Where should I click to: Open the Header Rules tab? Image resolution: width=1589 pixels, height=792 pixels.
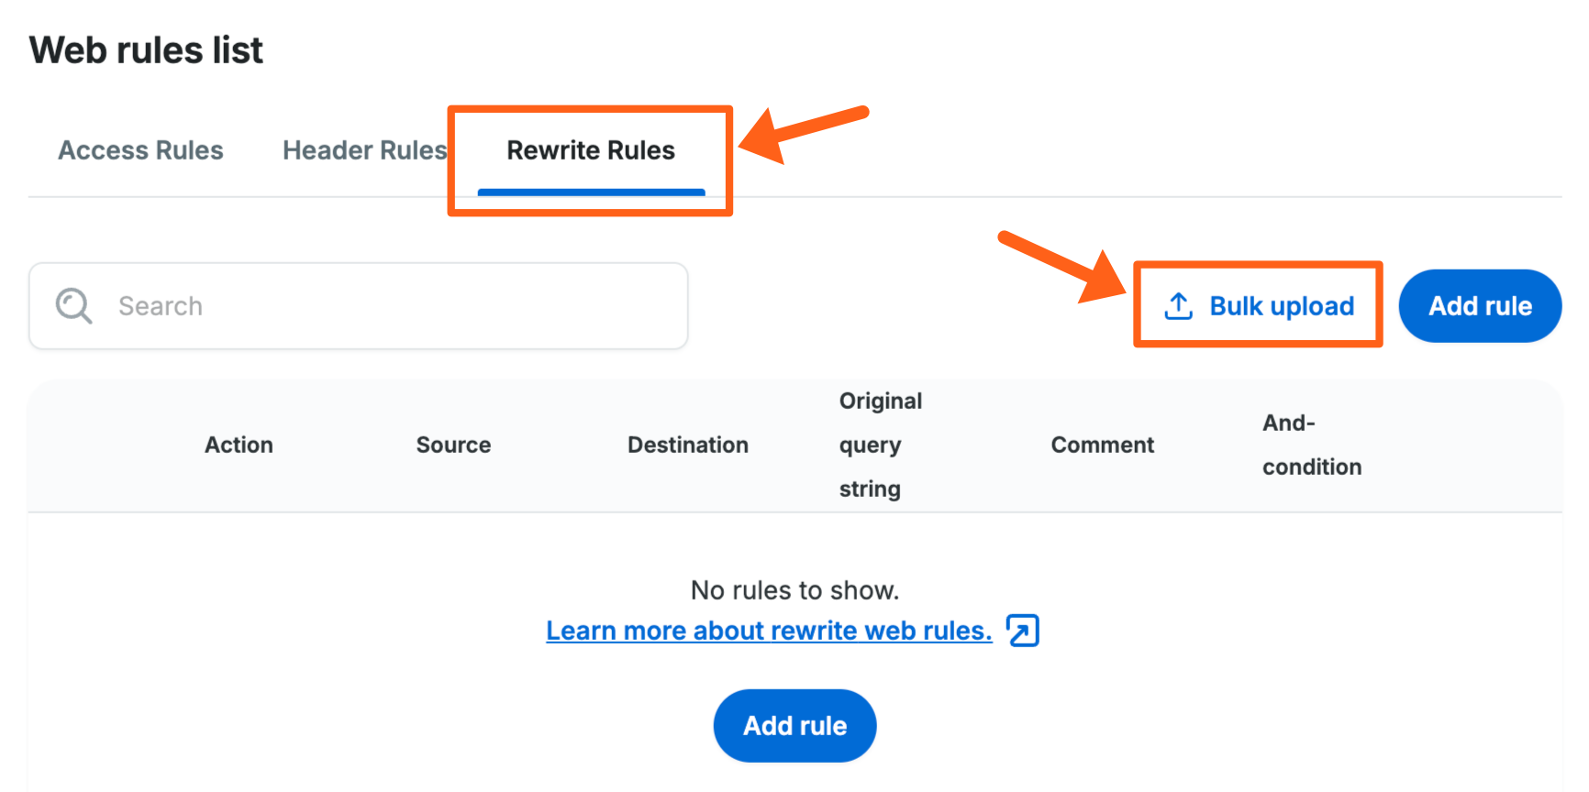(364, 150)
